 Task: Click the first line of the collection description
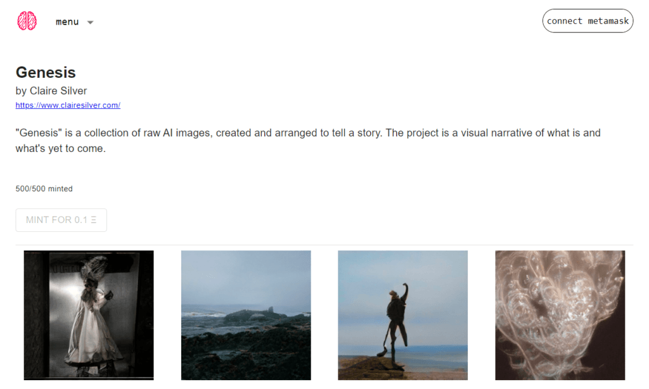308,133
